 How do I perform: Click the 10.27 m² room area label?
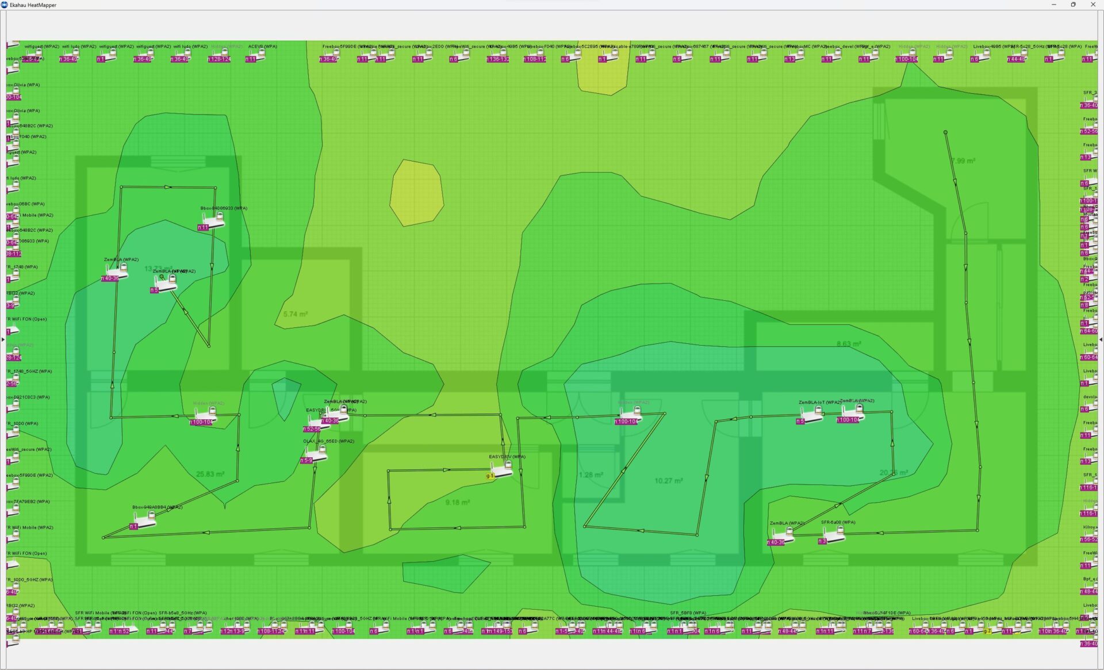click(669, 480)
